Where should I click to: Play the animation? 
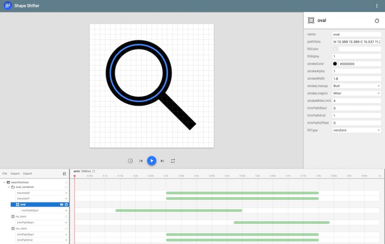tap(152, 161)
